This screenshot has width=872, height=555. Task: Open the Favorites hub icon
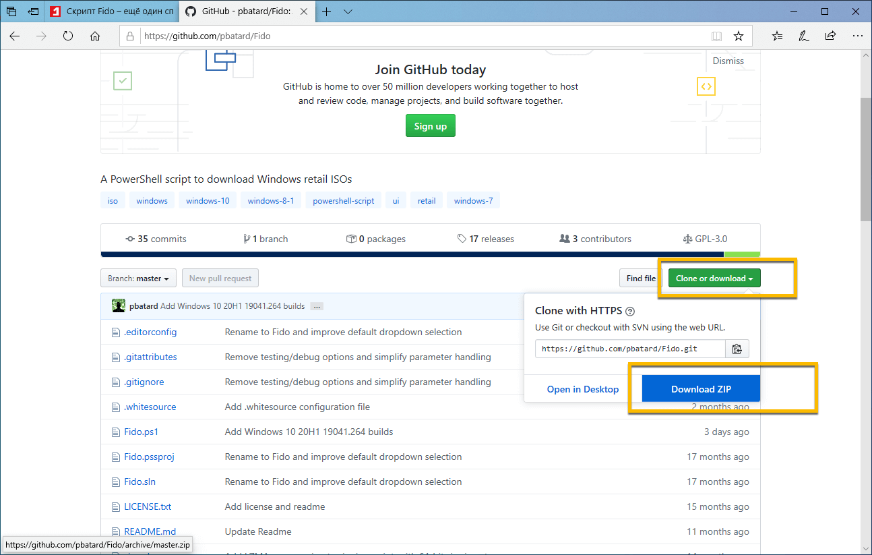[x=778, y=36]
